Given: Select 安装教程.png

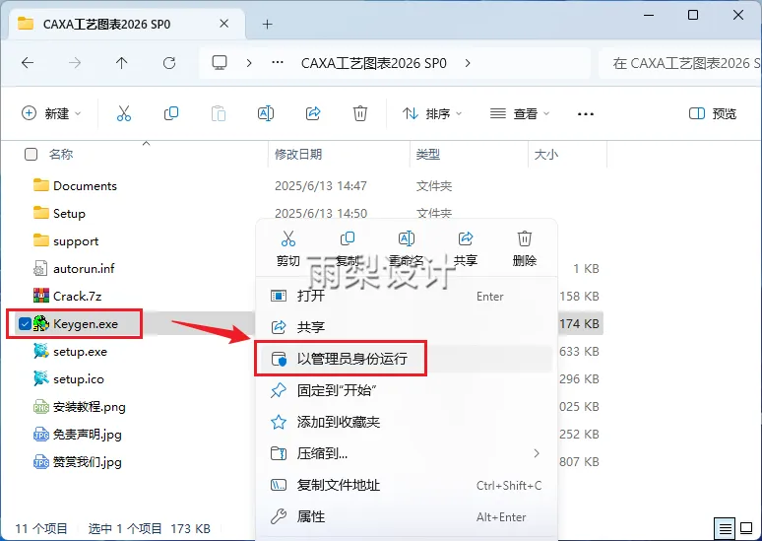Looking at the screenshot, I should point(90,407).
